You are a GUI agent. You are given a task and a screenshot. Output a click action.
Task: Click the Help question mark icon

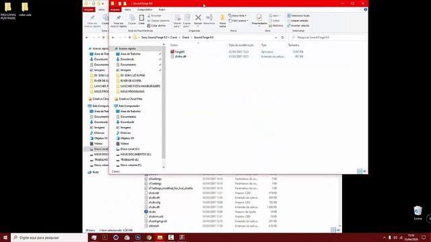tap(366, 9)
